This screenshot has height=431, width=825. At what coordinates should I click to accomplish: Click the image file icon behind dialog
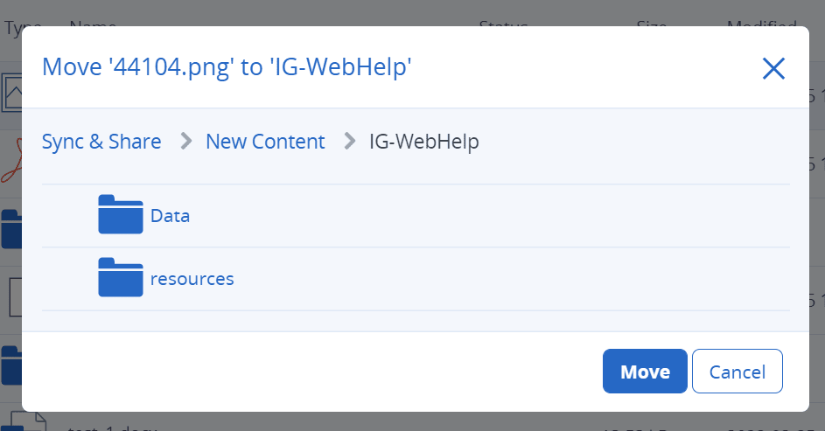pyautogui.click(x=12, y=91)
